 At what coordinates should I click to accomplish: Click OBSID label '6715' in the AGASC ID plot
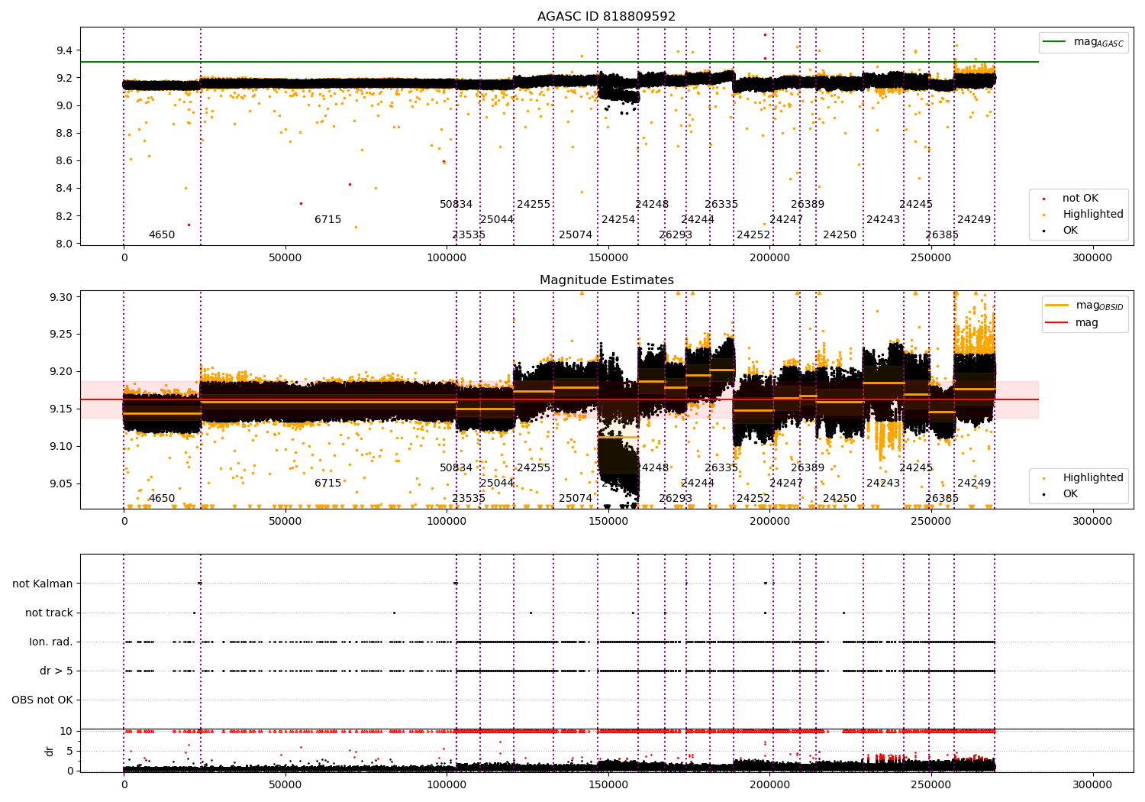pyautogui.click(x=328, y=220)
